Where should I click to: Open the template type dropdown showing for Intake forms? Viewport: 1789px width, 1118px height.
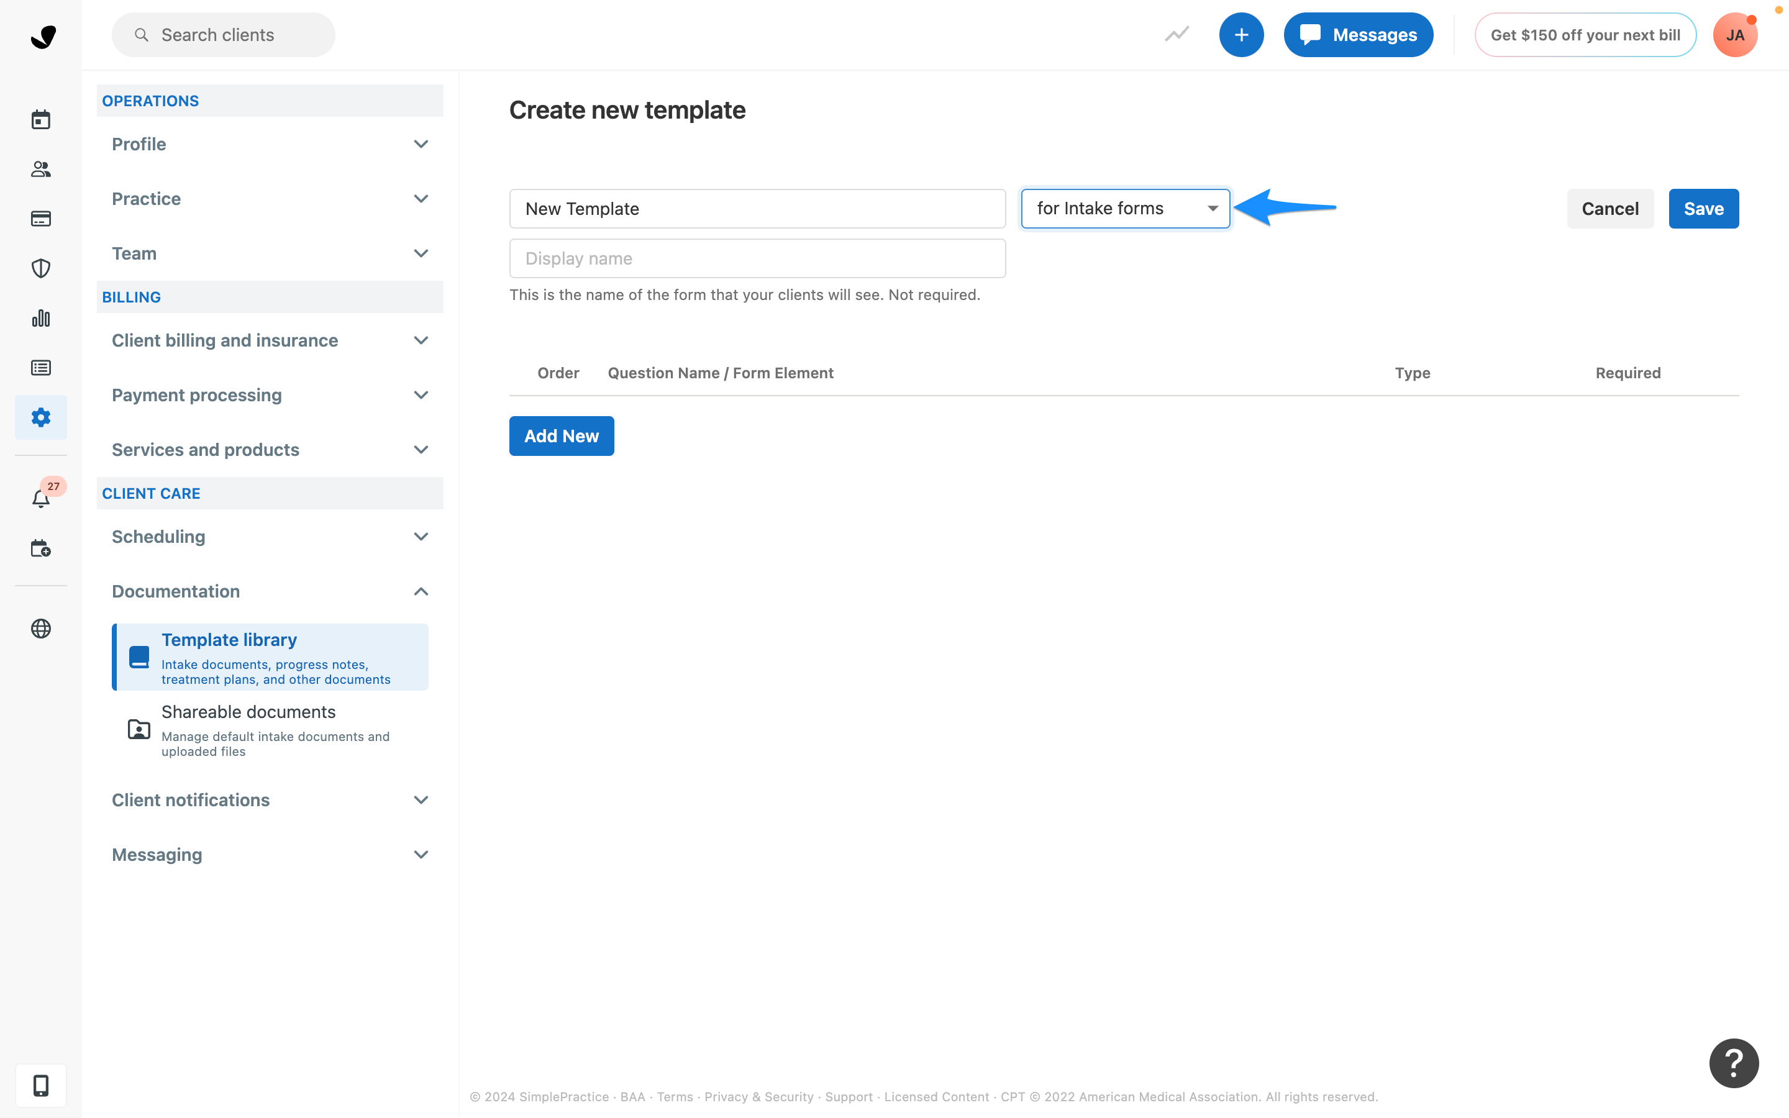[1124, 208]
